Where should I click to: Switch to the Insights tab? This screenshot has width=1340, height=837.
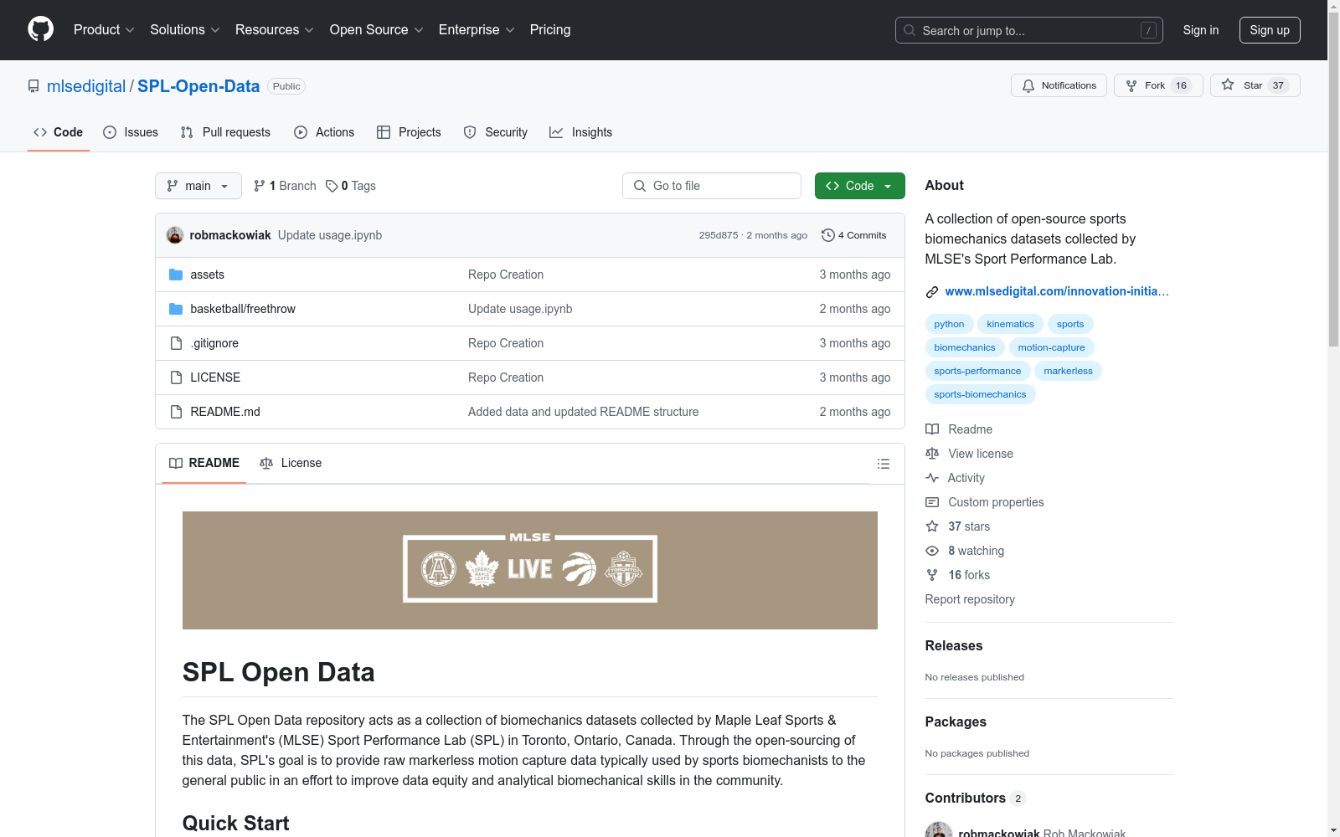click(580, 132)
